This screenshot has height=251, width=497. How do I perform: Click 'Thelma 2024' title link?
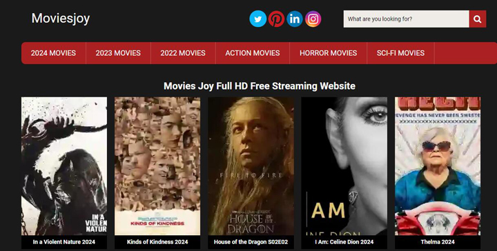point(438,242)
